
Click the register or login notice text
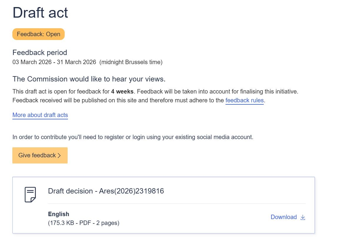click(x=133, y=137)
